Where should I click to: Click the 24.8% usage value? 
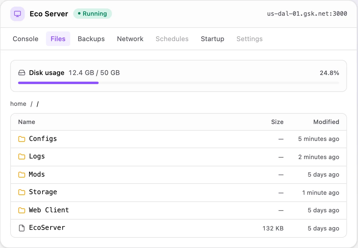(329, 73)
